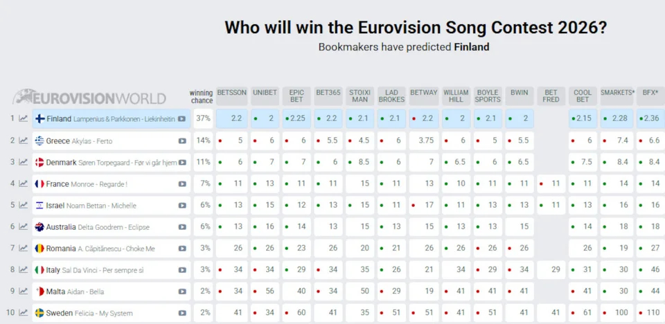The image size is (665, 324).
Task: Play Israel's Michelle video icon
Action: coord(182,206)
